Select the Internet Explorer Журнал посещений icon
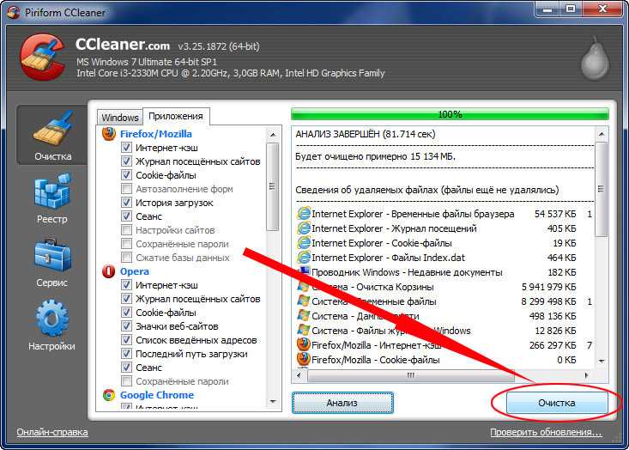 [304, 228]
